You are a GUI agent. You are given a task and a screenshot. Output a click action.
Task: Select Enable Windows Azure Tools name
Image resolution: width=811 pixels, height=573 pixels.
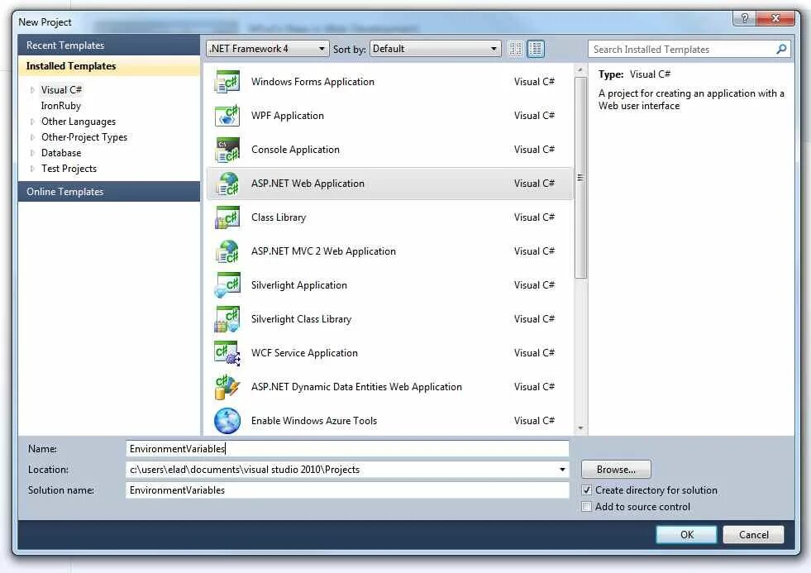click(314, 420)
